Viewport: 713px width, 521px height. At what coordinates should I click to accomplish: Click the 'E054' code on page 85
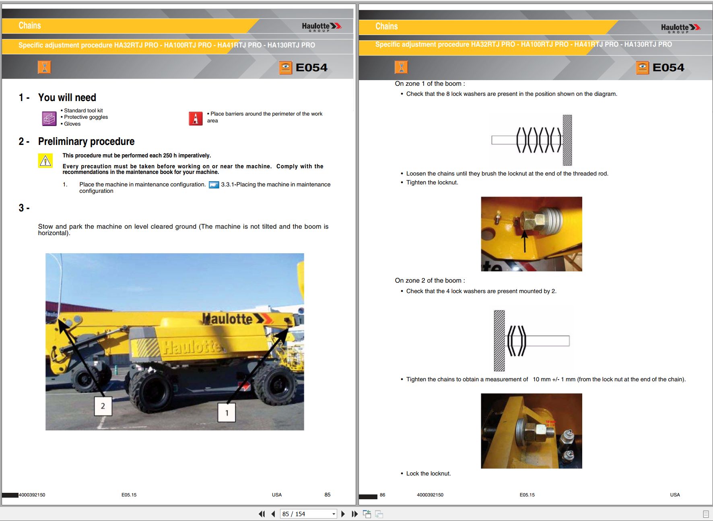coord(311,68)
